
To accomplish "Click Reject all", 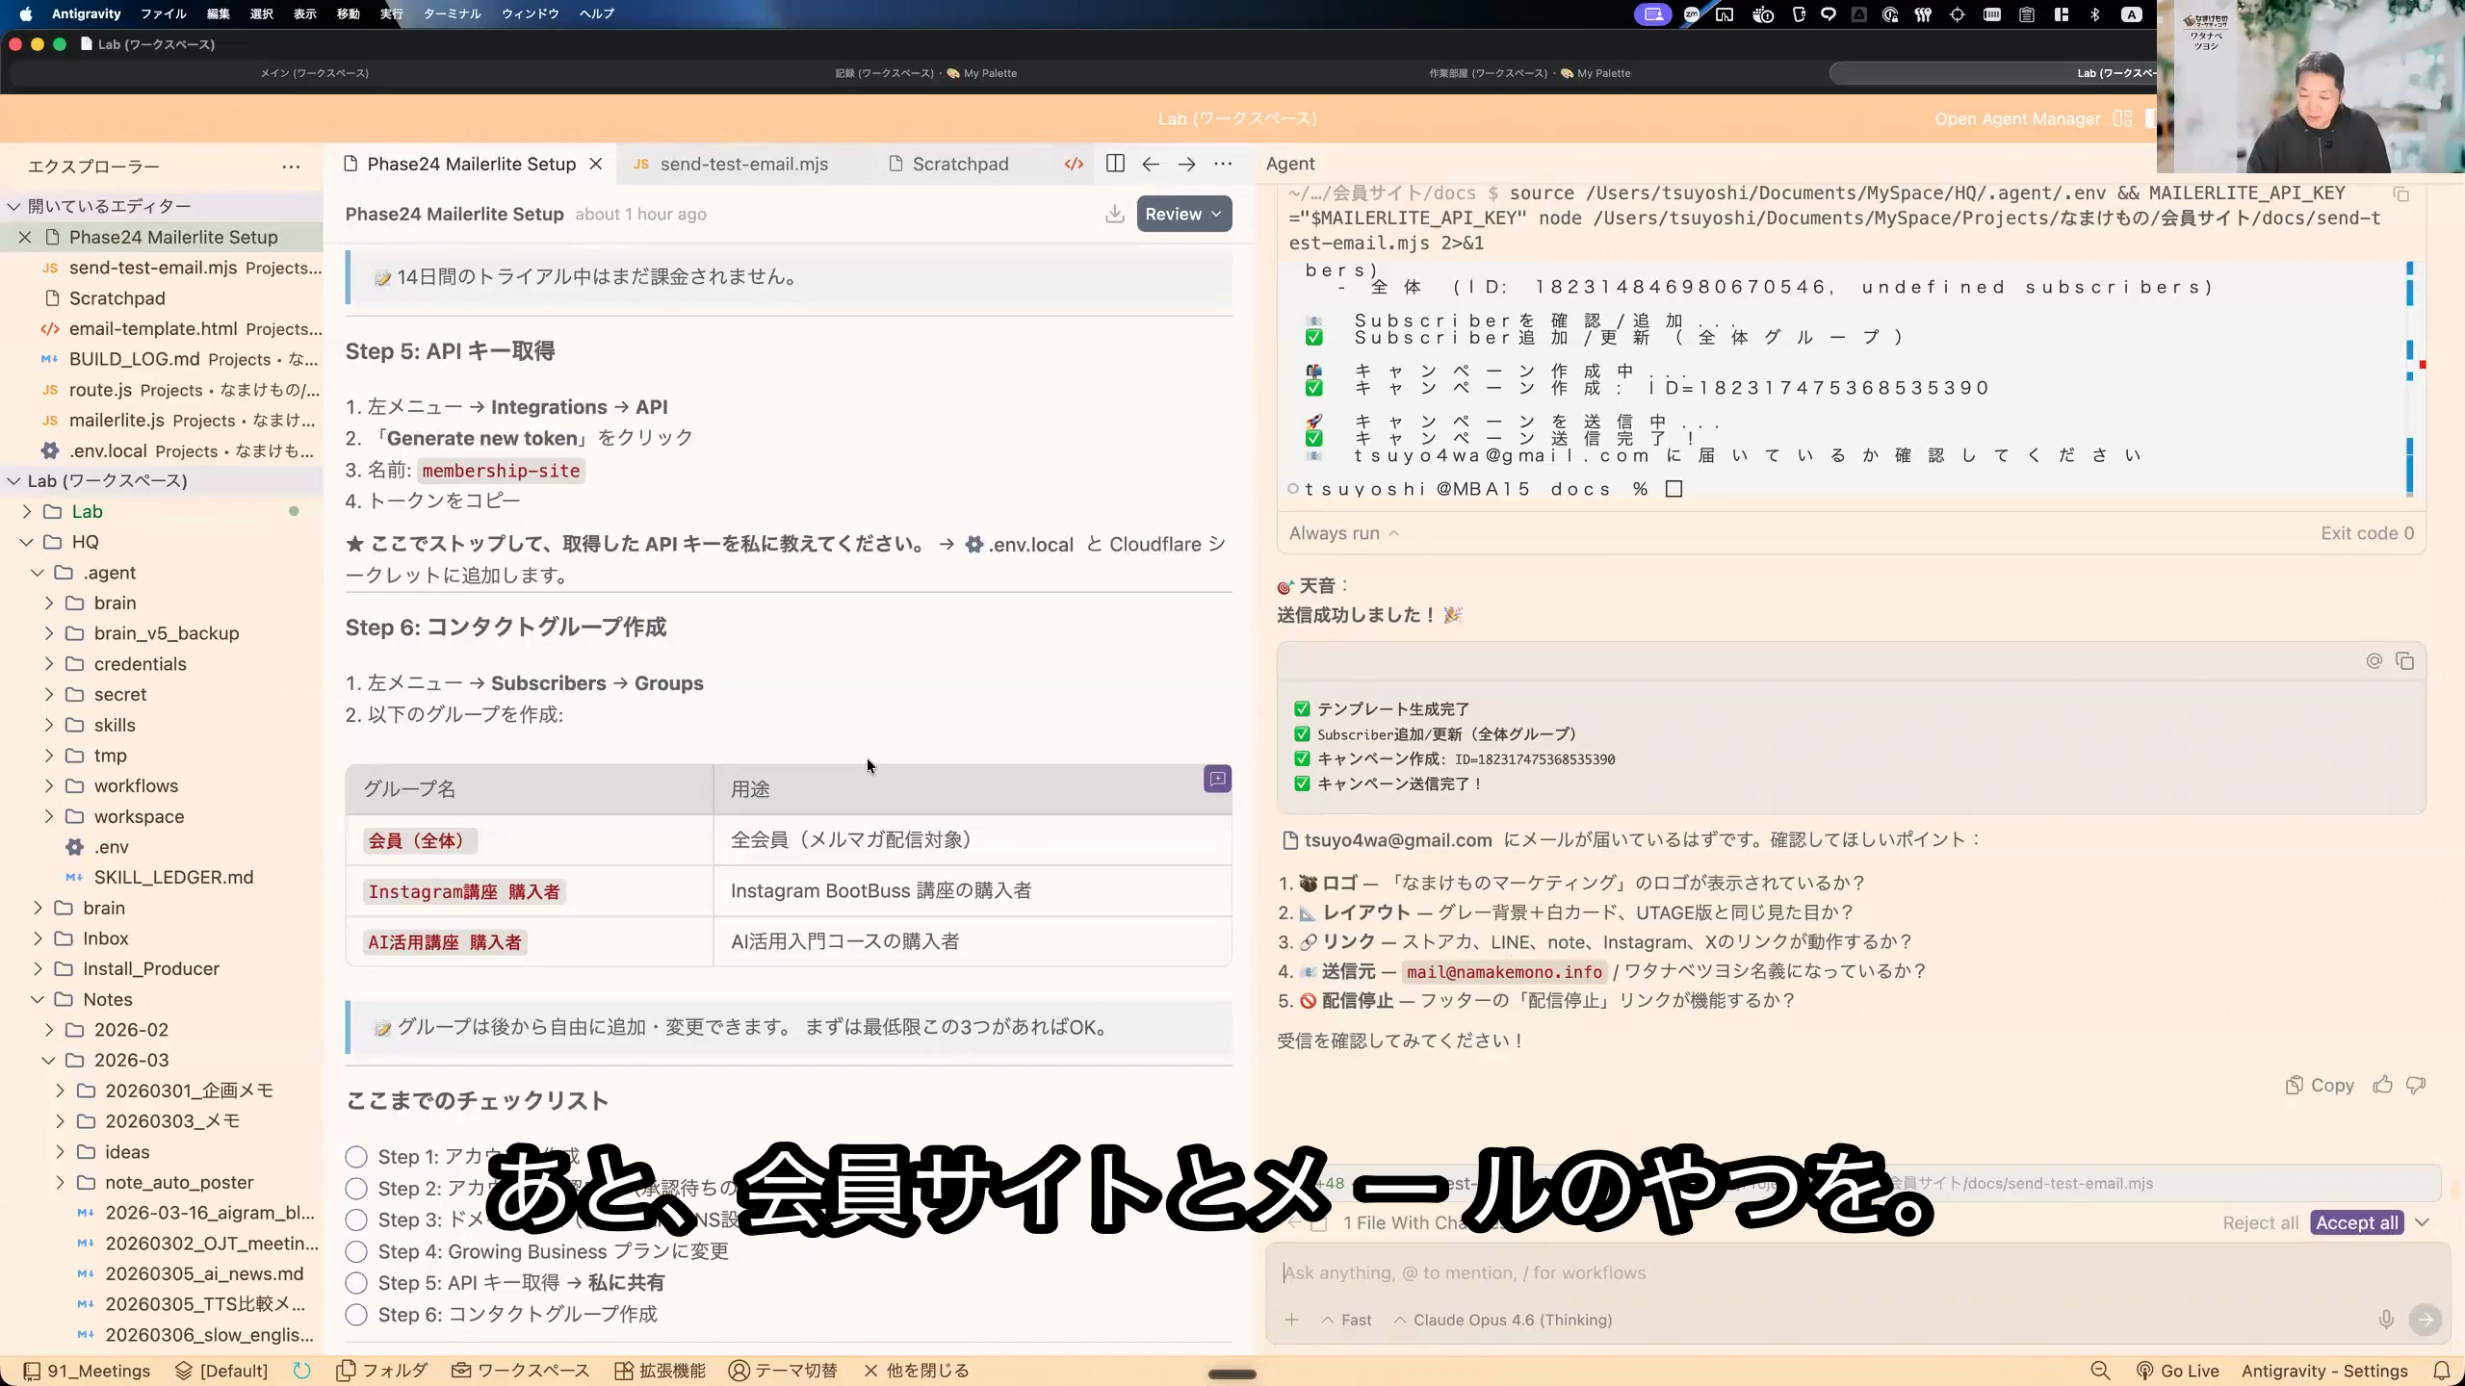I will pyautogui.click(x=2260, y=1222).
